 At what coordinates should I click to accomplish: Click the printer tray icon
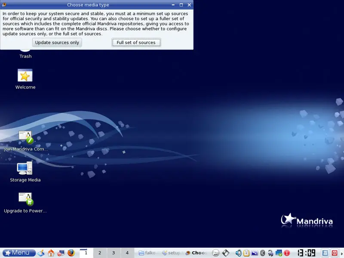click(270, 253)
